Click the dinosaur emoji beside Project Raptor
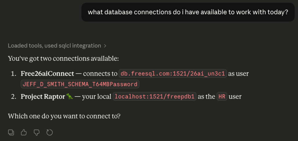This screenshot has width=298, height=141. [70, 97]
